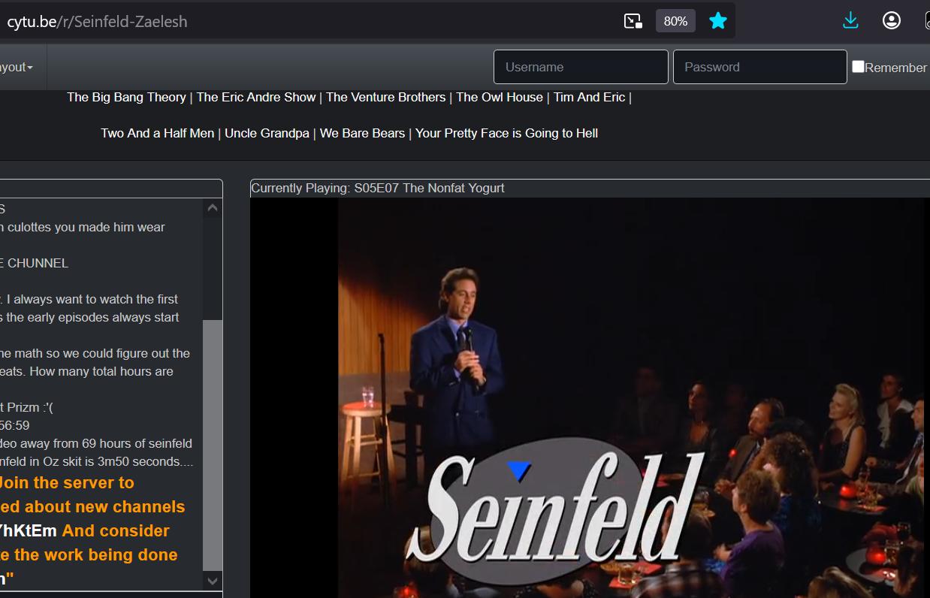The height and width of the screenshot is (598, 930).
Task: Click the chat message about 69 hours of seinfeld
Action: point(96,443)
